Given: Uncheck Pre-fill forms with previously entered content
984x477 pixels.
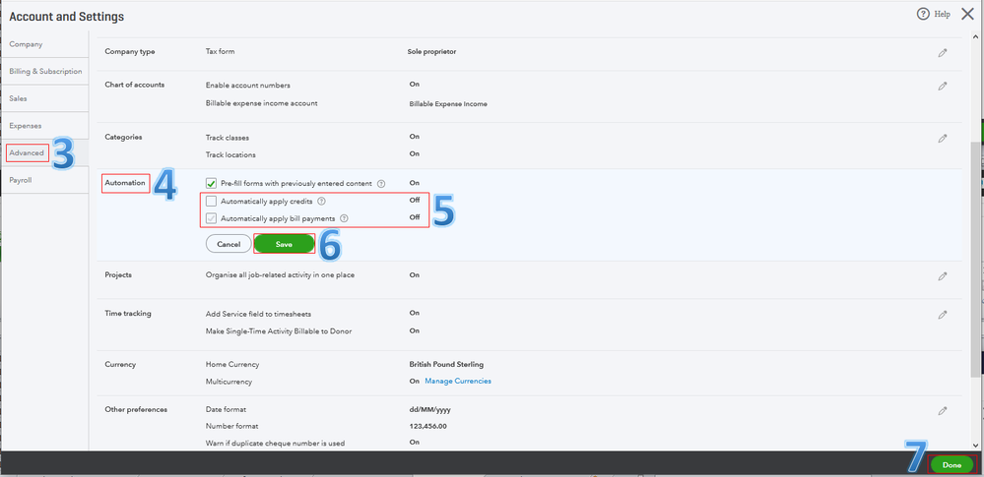Looking at the screenshot, I should (x=212, y=184).
